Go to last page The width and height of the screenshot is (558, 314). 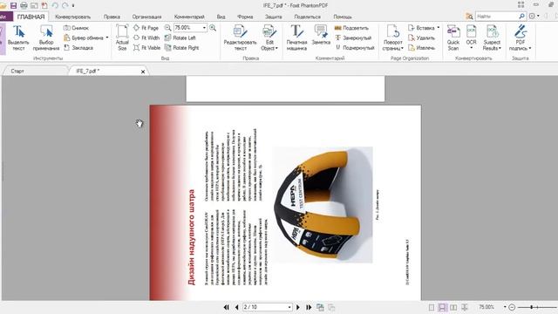pos(309,307)
